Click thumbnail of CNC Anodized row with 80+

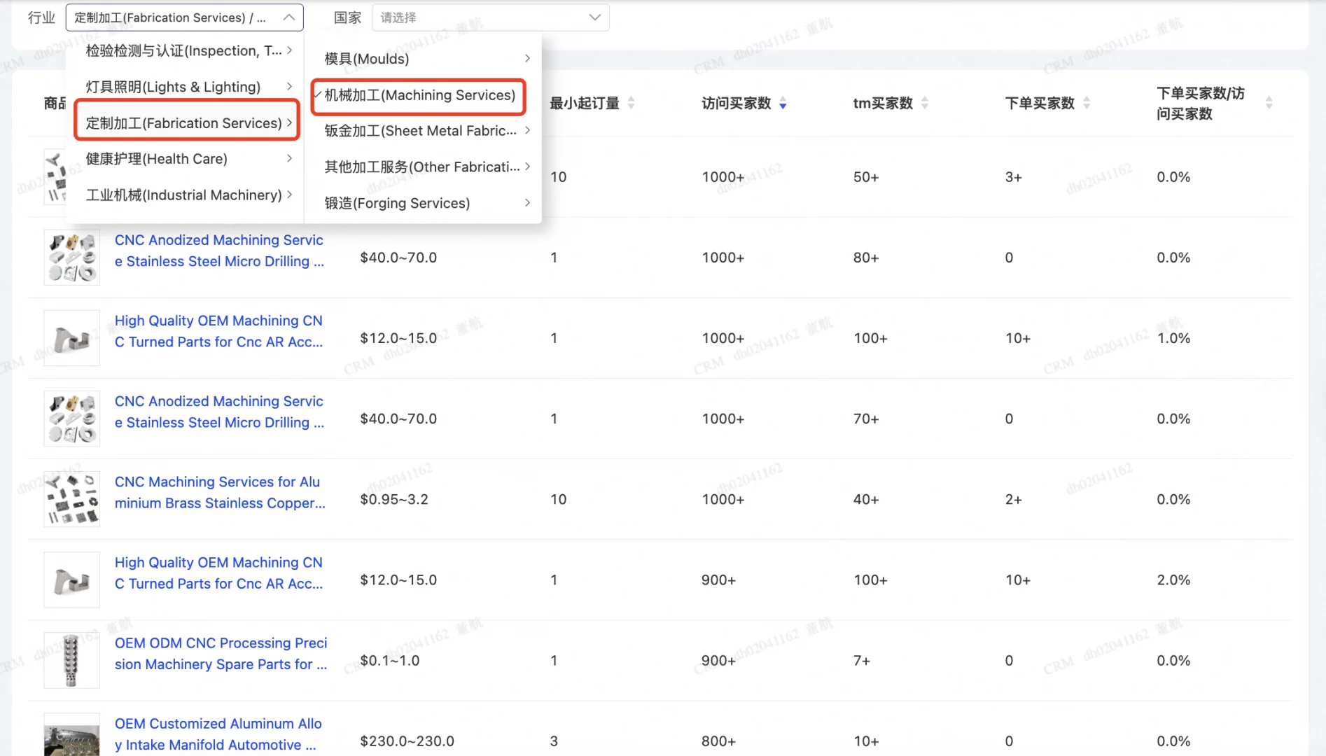[71, 258]
